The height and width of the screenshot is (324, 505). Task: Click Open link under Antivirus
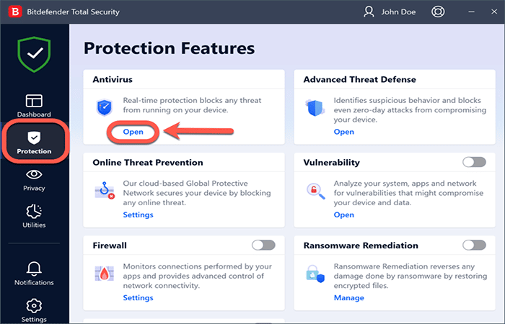point(133,132)
